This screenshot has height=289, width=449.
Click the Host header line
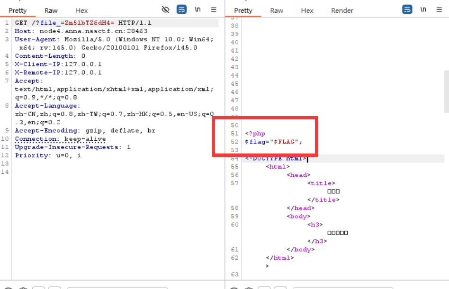click(x=81, y=31)
